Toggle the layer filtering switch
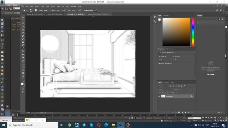This screenshot has width=228, height=128. 185,86
